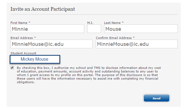Click the authorization disclosure paragraph text
This screenshot has width=185, height=109.
click(89, 75)
